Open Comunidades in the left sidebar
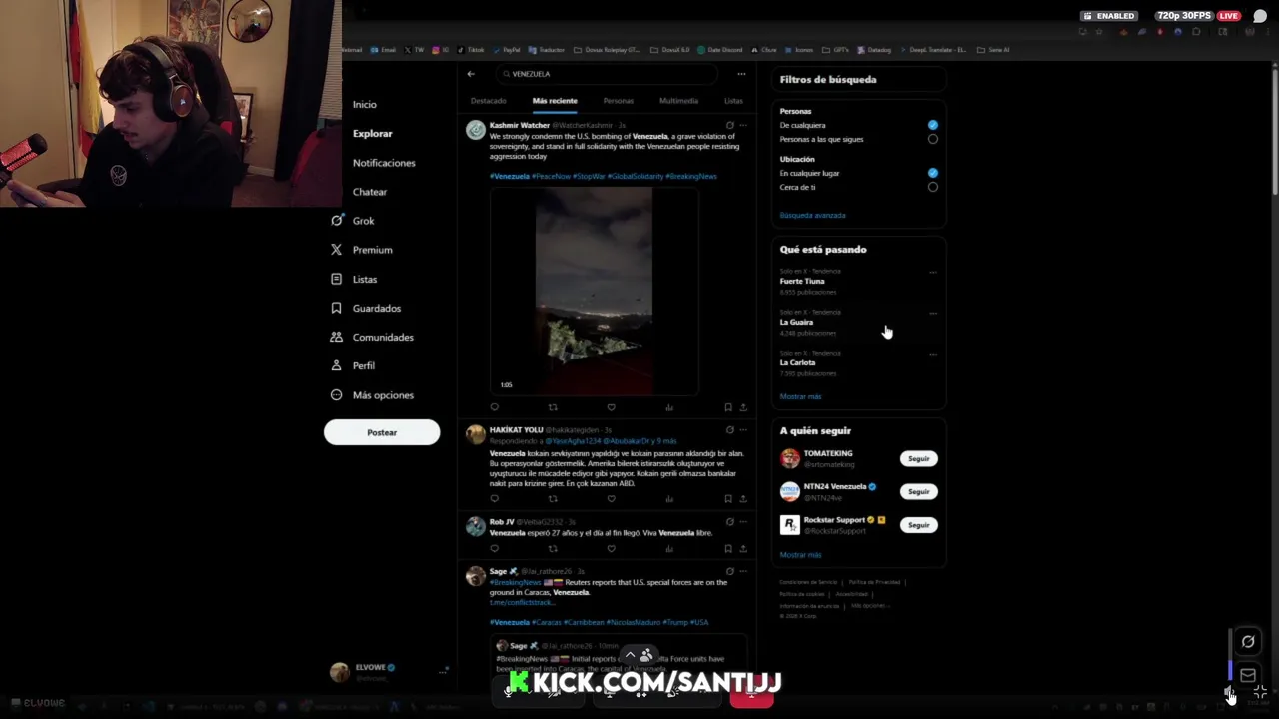1279x719 pixels. (x=372, y=337)
